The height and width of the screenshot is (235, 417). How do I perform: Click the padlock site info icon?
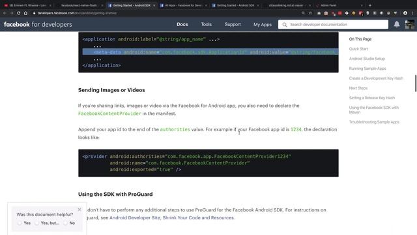(34, 13)
